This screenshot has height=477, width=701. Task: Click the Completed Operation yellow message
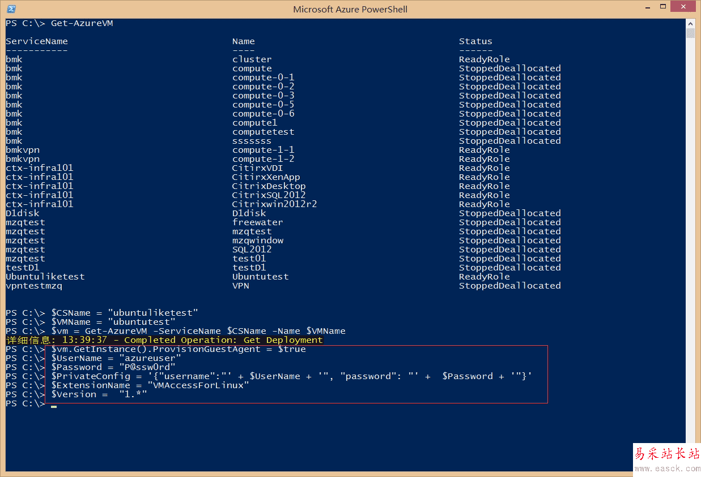point(223,340)
